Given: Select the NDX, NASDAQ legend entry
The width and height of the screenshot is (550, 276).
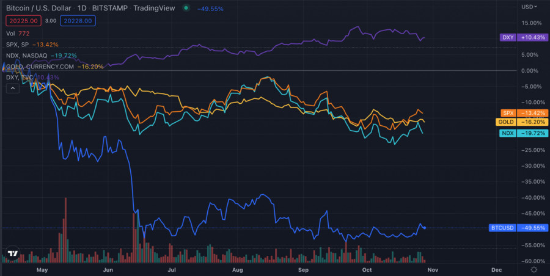Looking at the screenshot, I should (42, 56).
